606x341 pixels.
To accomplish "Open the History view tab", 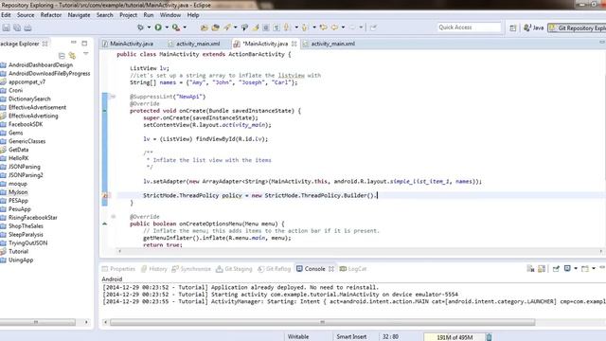I will [x=153, y=269].
